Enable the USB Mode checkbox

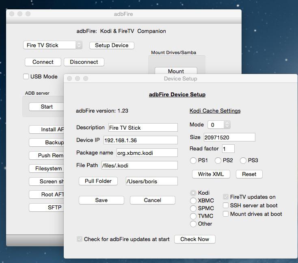click(26, 76)
